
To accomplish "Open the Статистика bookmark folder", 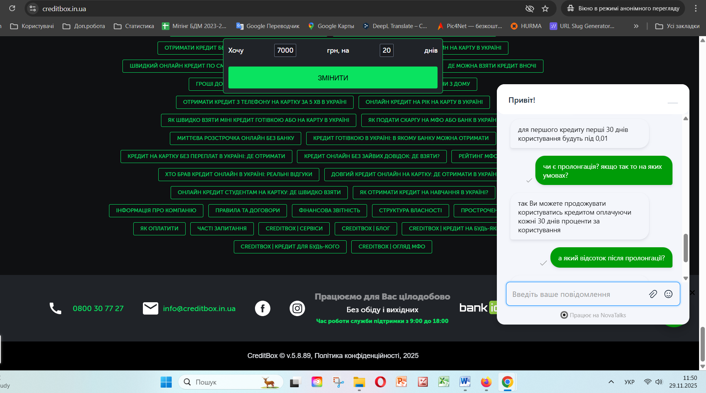I will pyautogui.click(x=134, y=26).
